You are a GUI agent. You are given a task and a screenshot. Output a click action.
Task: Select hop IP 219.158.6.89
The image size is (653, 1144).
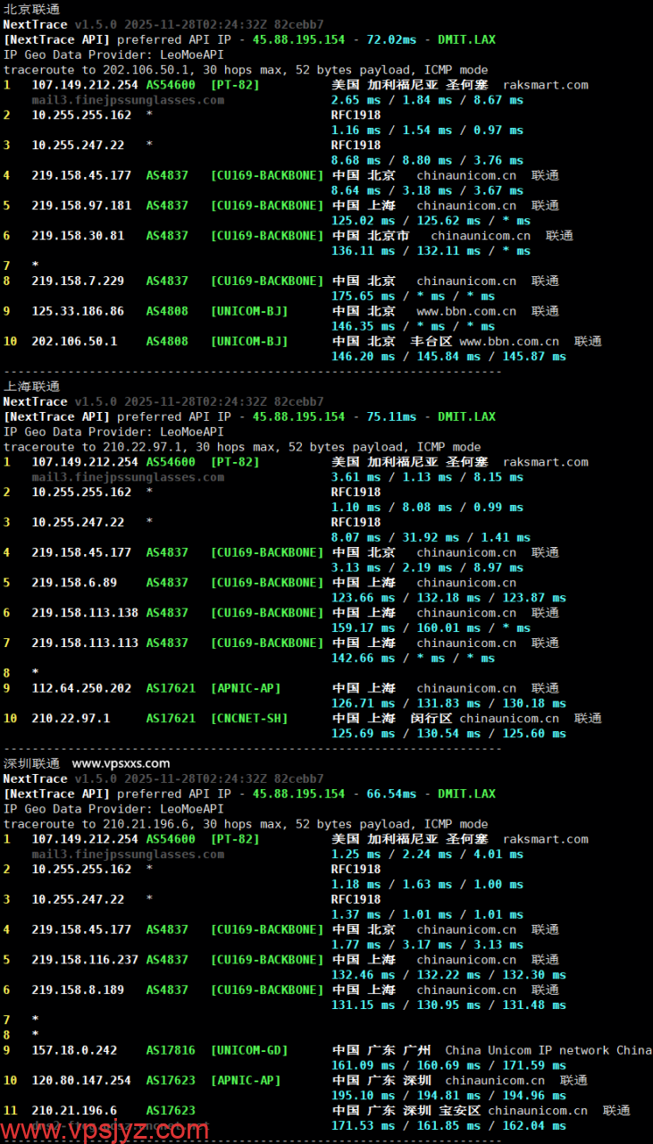tap(74, 583)
